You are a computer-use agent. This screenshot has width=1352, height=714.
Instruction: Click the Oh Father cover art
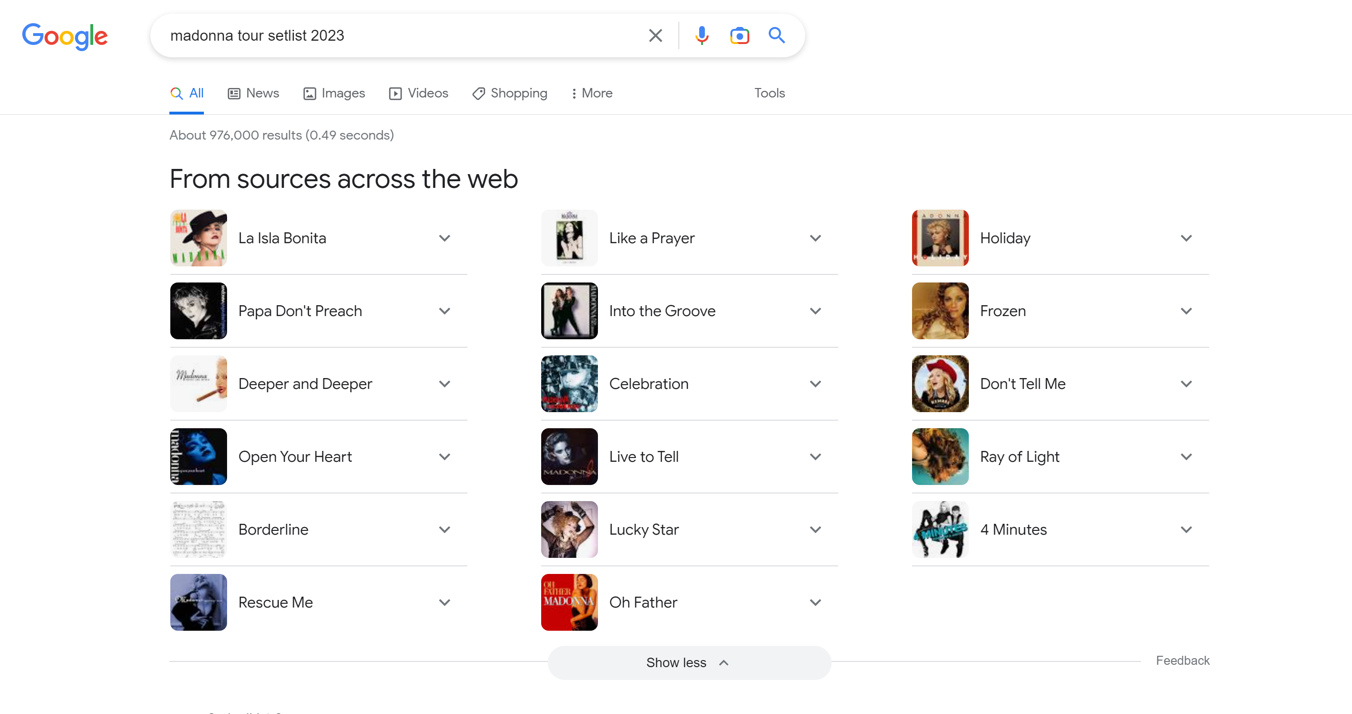pyautogui.click(x=570, y=603)
